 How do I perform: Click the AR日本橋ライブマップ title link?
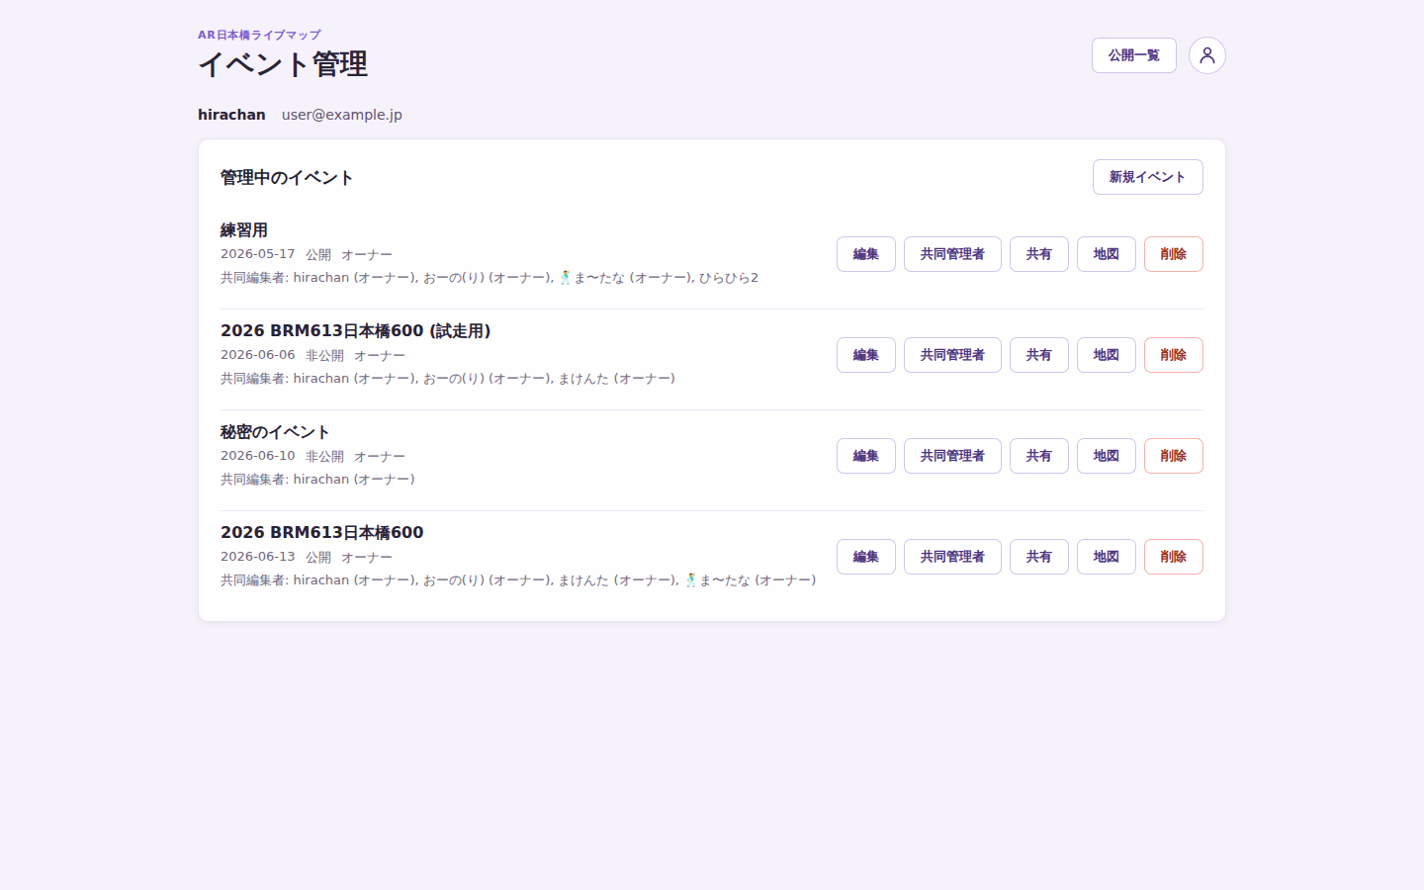click(259, 35)
